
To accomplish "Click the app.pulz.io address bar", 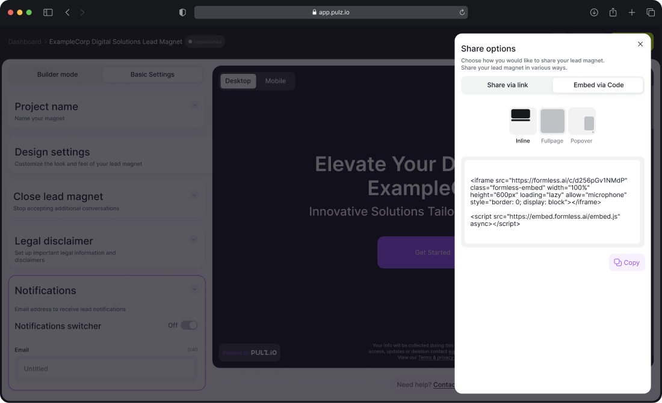I will 330,12.
